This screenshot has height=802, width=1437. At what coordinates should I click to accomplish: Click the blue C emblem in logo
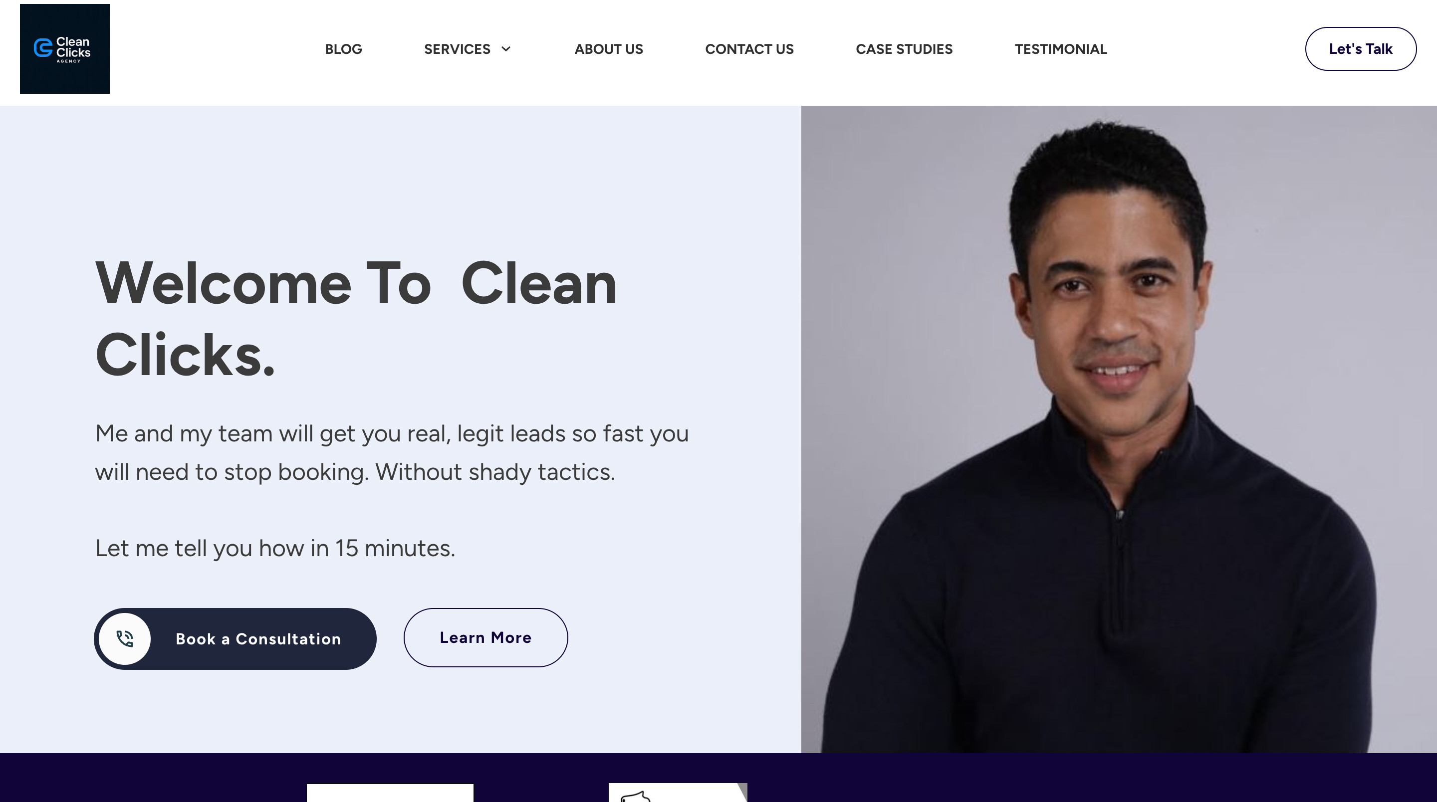point(43,48)
